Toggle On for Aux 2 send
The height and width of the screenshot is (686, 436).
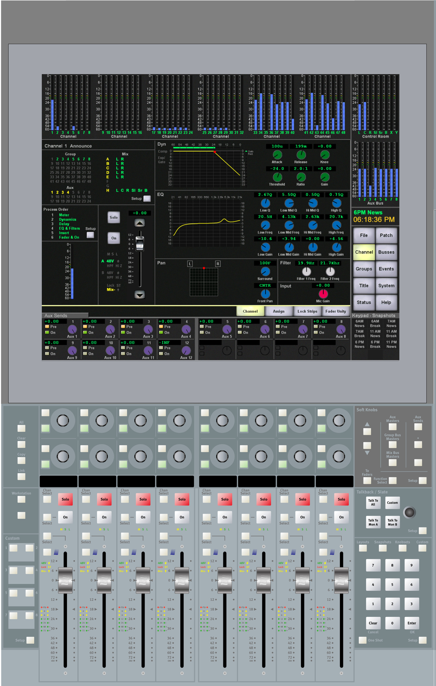tap(85, 332)
